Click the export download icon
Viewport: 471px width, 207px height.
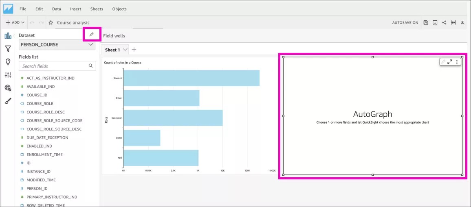pyautogui.click(x=435, y=23)
